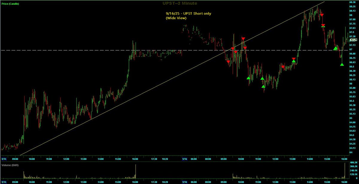This screenshot has height=184, width=359.
Task: Click the lowest green triangle marker near 65.88
Action: click(x=263, y=87)
